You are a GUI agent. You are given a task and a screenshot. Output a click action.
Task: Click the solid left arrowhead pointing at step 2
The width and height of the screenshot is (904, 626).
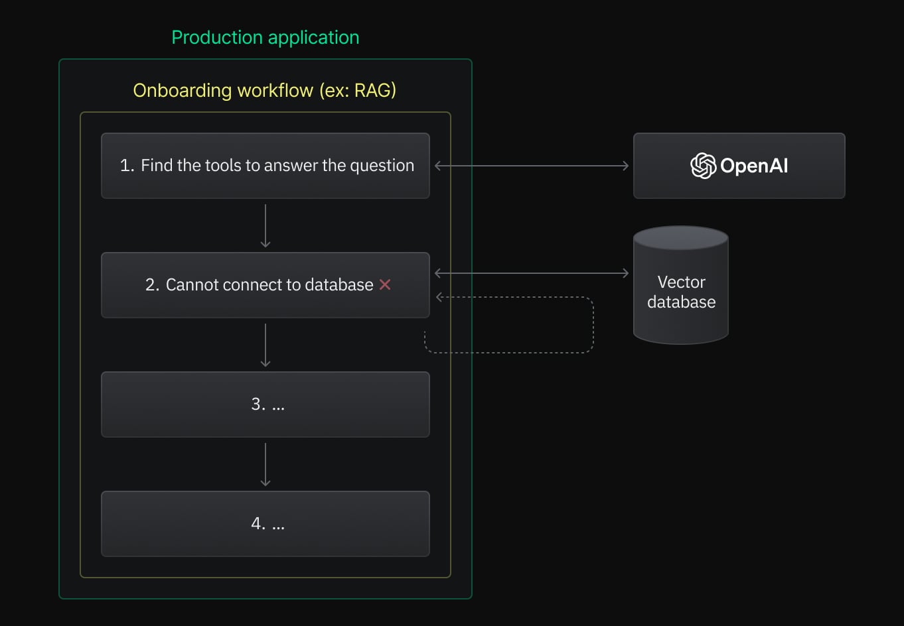438,273
